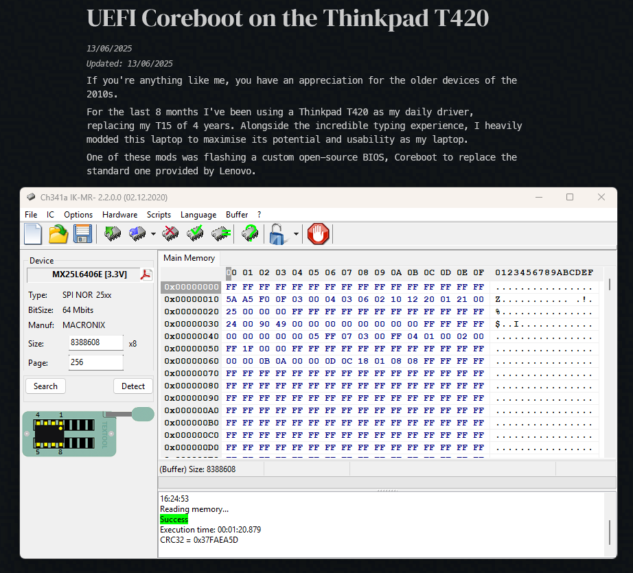Click the Execution time log line
The image size is (633, 573).
coord(210,529)
